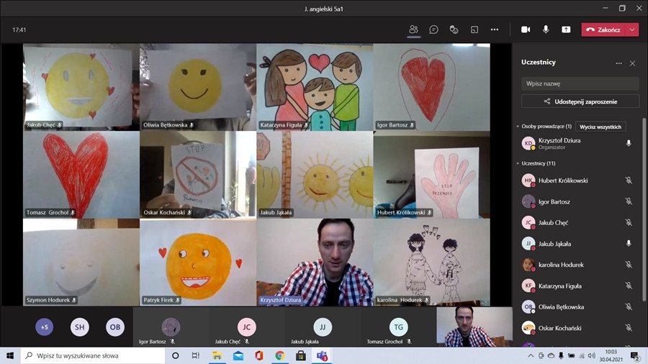Open Windows Start menu
Viewport: 648px width, 364px height.
10,355
